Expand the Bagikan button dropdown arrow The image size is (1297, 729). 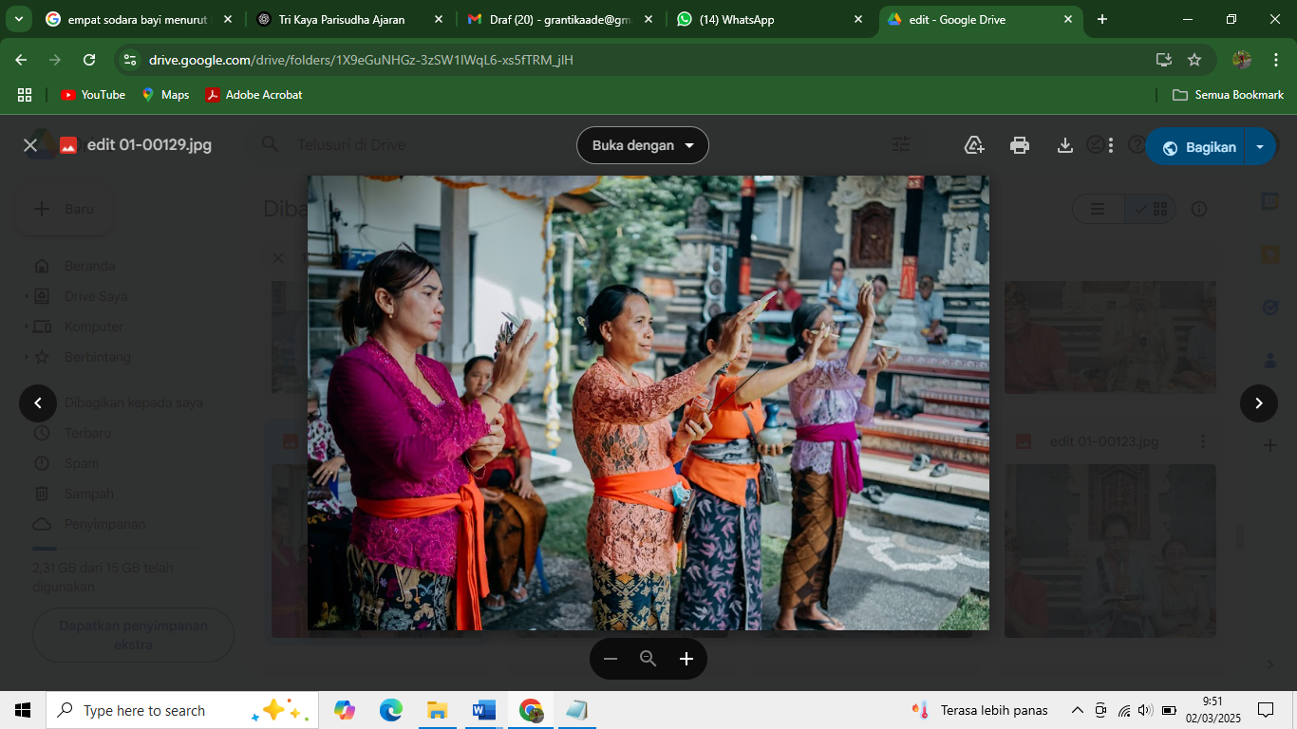click(1260, 147)
